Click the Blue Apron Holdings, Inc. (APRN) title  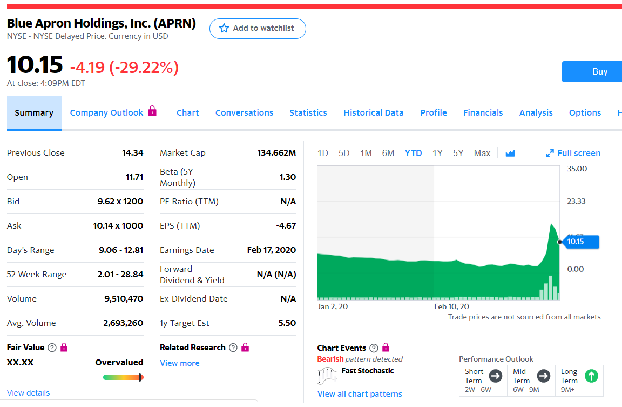(x=101, y=23)
